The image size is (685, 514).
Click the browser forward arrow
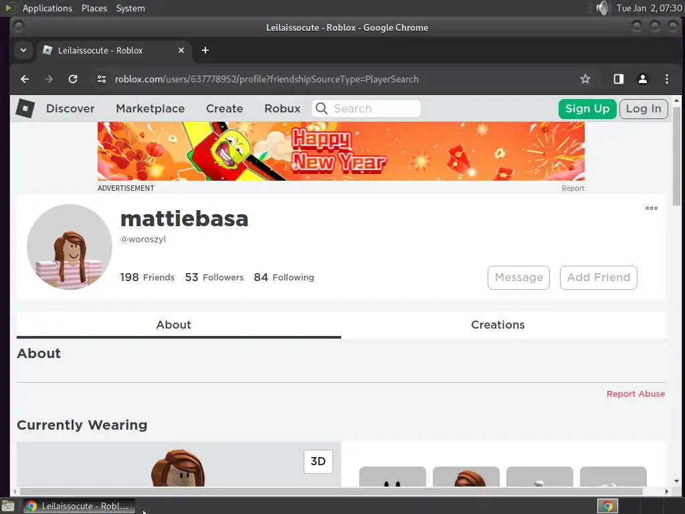[49, 79]
